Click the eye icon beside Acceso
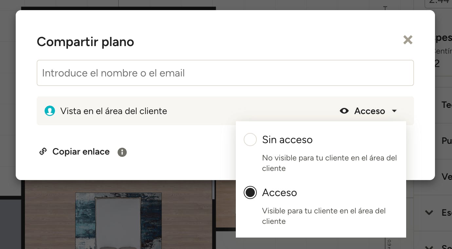The height and width of the screenshot is (249, 452). pos(344,111)
